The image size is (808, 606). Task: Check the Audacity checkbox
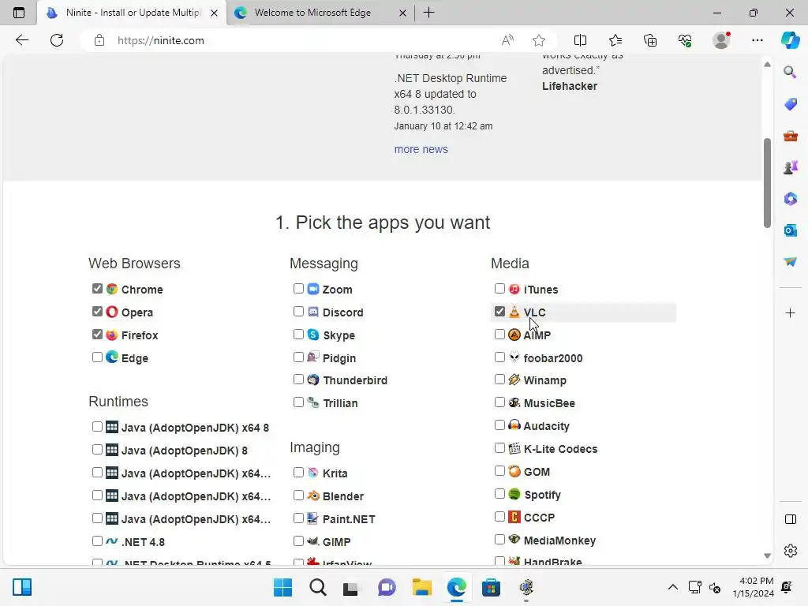click(499, 425)
